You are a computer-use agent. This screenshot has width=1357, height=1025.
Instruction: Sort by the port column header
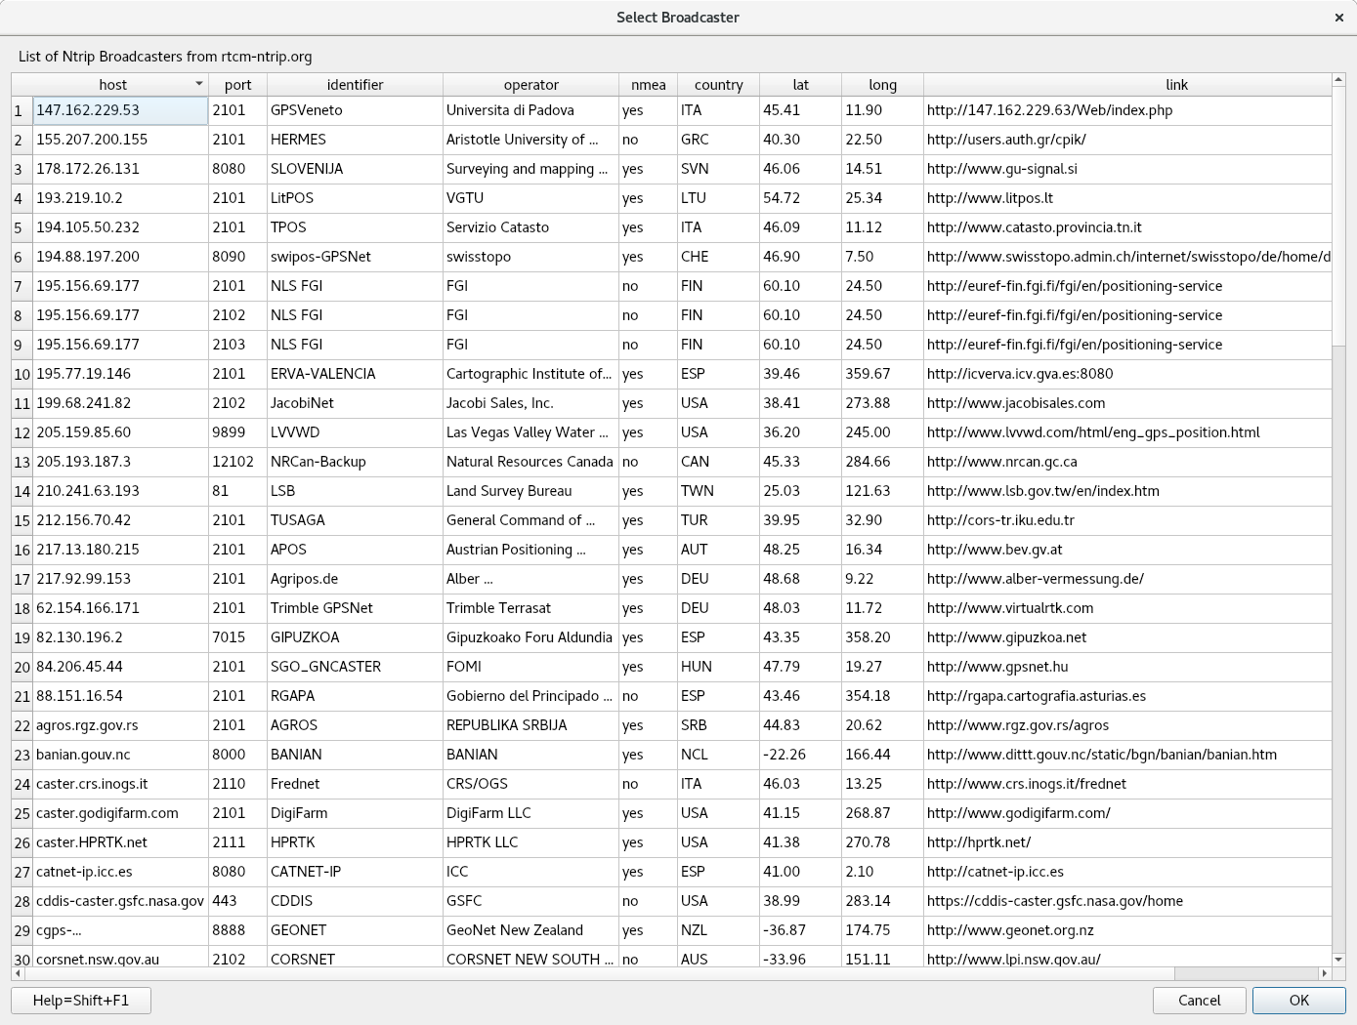point(237,85)
